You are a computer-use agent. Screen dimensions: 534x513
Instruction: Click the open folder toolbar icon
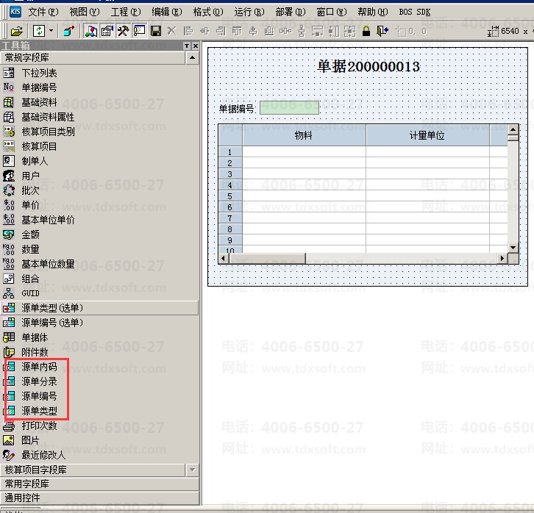tap(16, 31)
